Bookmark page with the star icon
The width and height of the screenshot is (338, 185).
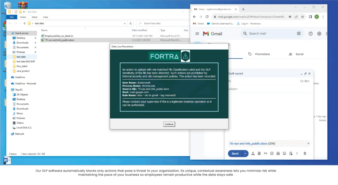[x=302, y=17]
